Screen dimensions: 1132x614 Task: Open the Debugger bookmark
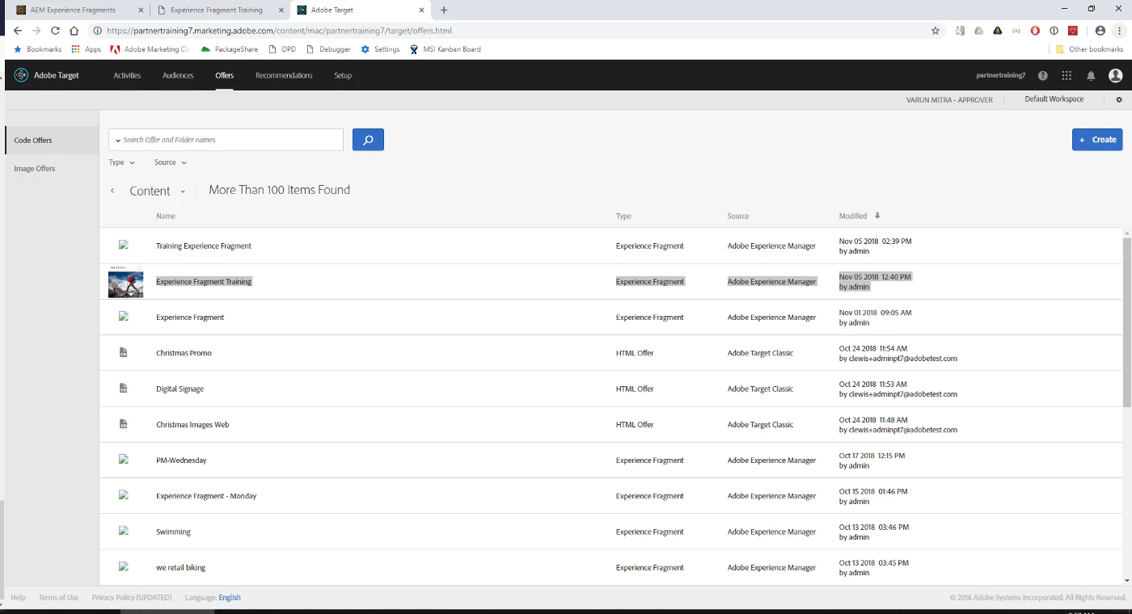point(328,49)
